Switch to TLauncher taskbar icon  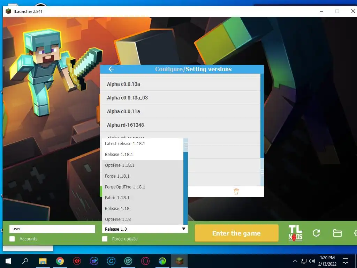(180, 261)
